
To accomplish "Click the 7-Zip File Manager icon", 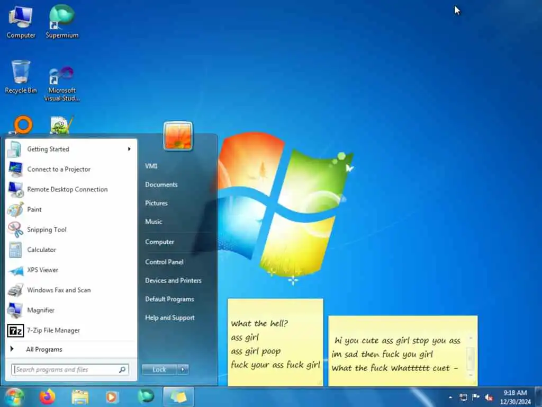I will pos(15,331).
